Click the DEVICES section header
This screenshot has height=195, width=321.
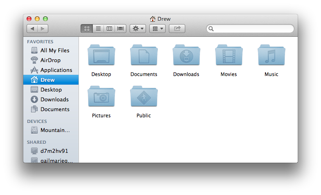pos(37,121)
